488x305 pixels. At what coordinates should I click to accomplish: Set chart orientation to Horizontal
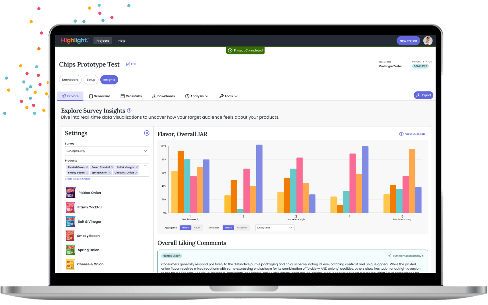pos(242,228)
